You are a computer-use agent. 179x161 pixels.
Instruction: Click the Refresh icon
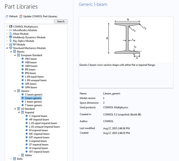tap(7, 16)
